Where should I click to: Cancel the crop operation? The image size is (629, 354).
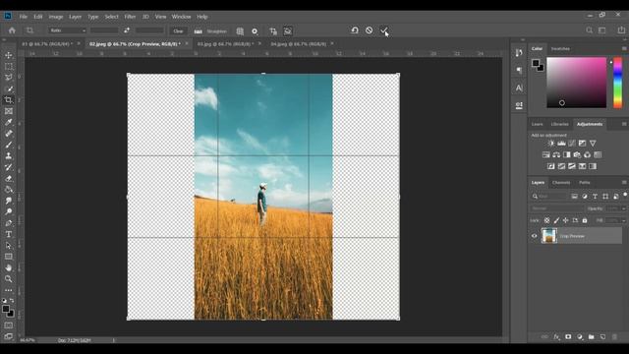(x=370, y=30)
